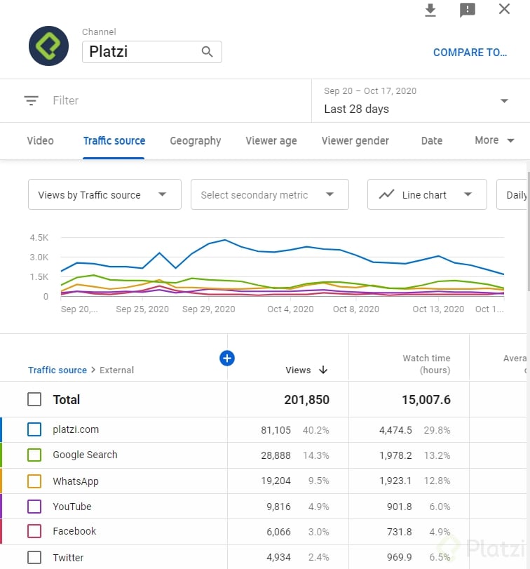Image resolution: width=530 pixels, height=569 pixels.
Task: Click the Platzi channel logo
Action: tap(48, 46)
